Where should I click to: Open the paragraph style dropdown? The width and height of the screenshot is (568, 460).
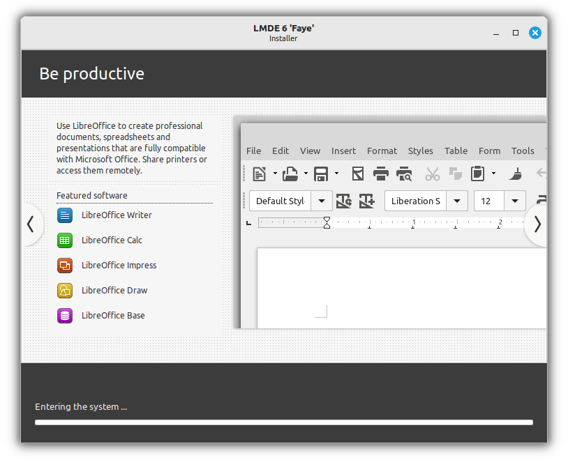(321, 201)
